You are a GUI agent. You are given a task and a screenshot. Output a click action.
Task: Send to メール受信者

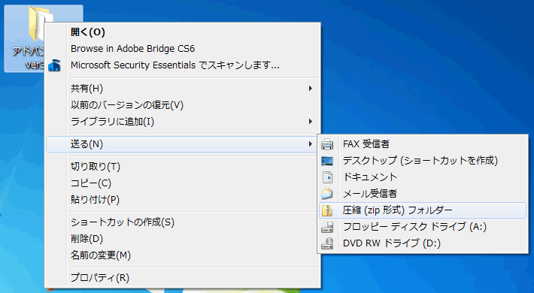[x=423, y=194]
